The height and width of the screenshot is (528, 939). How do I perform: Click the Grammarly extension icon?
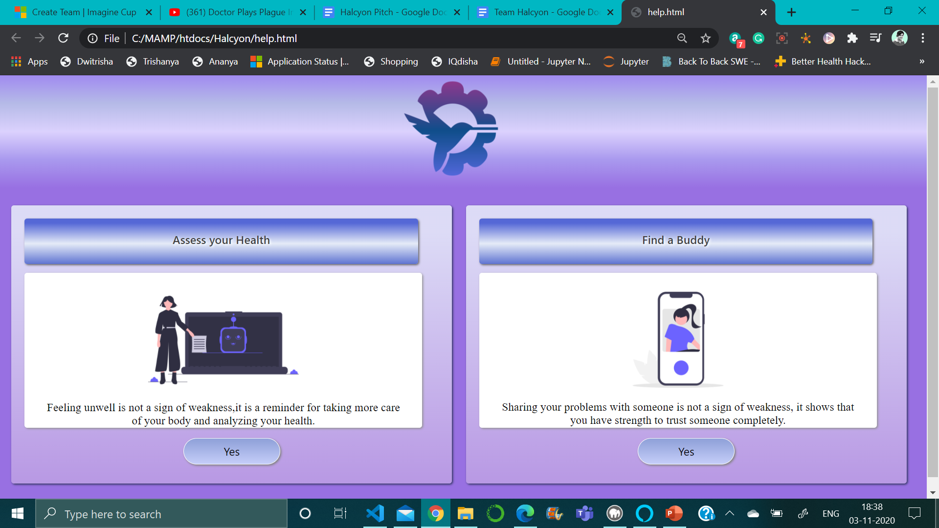pos(759,38)
